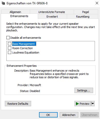Click the green play icon on Preview
100x119 pixels.
click(x=77, y=104)
